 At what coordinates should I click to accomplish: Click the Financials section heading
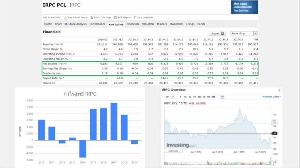click(x=52, y=32)
